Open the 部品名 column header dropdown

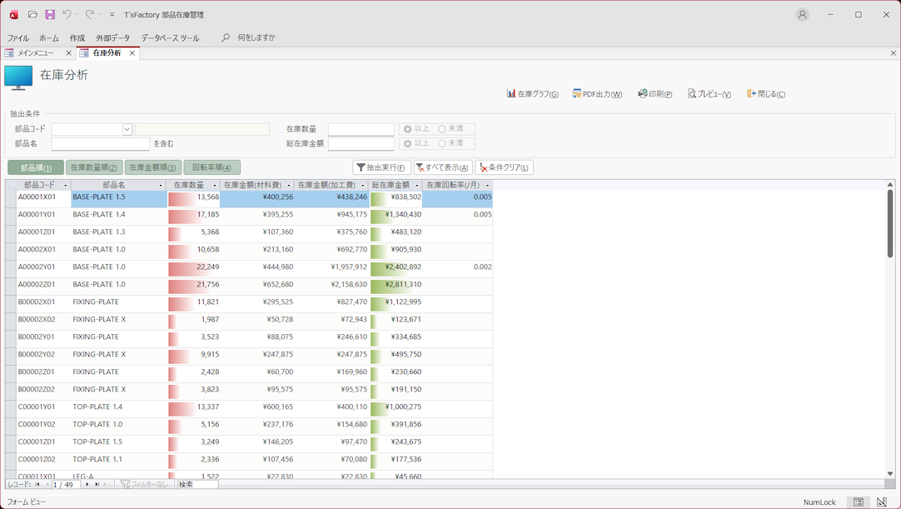tap(161, 185)
